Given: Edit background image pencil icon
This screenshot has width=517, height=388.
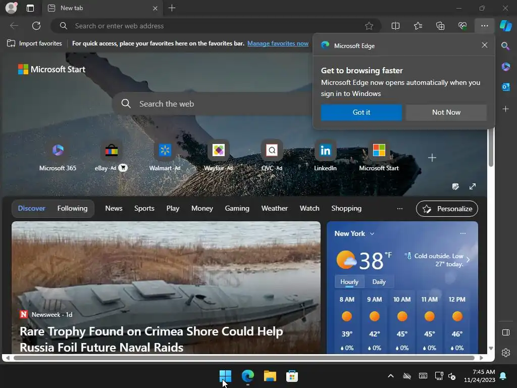Looking at the screenshot, I should point(455,187).
